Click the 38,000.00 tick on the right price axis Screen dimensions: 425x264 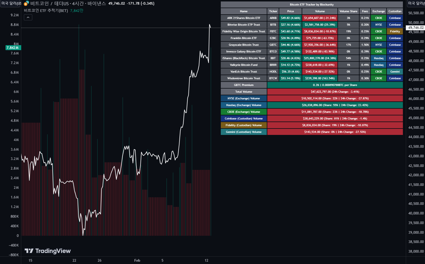(x=416, y=251)
